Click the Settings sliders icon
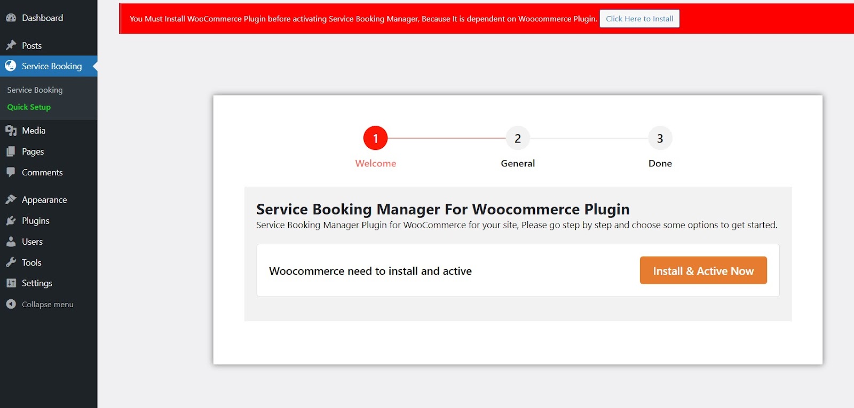Image resolution: width=854 pixels, height=408 pixels. 11,283
